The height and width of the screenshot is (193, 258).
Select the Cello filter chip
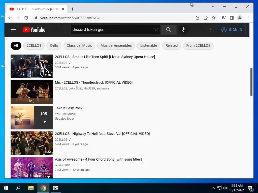coord(54,46)
